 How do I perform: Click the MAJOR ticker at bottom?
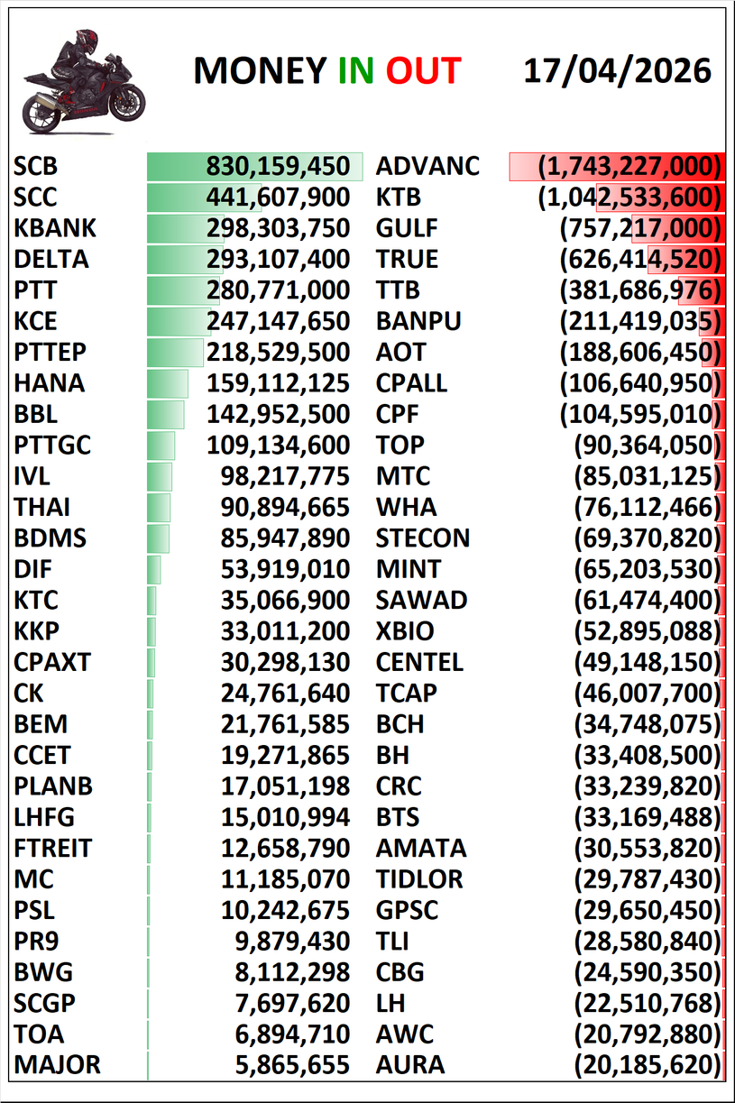(57, 1064)
